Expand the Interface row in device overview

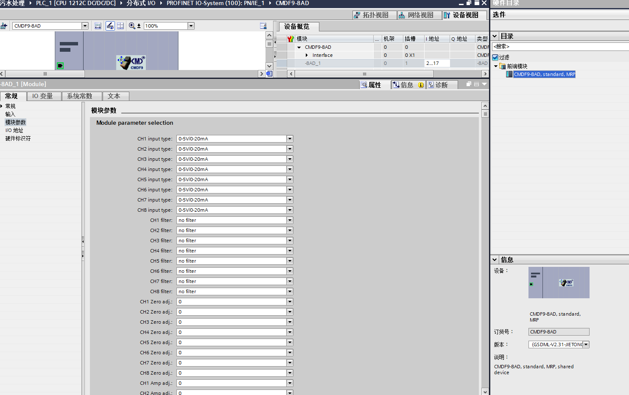tap(307, 55)
